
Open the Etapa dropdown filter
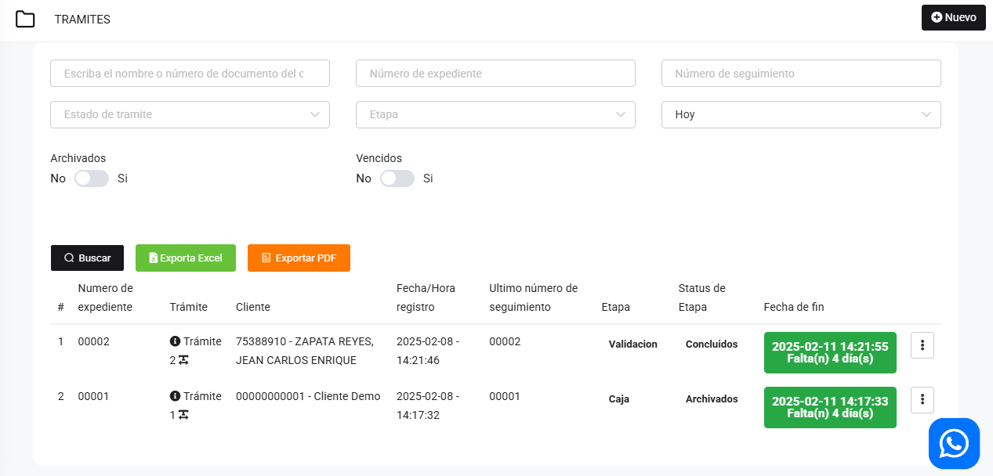pyautogui.click(x=495, y=114)
